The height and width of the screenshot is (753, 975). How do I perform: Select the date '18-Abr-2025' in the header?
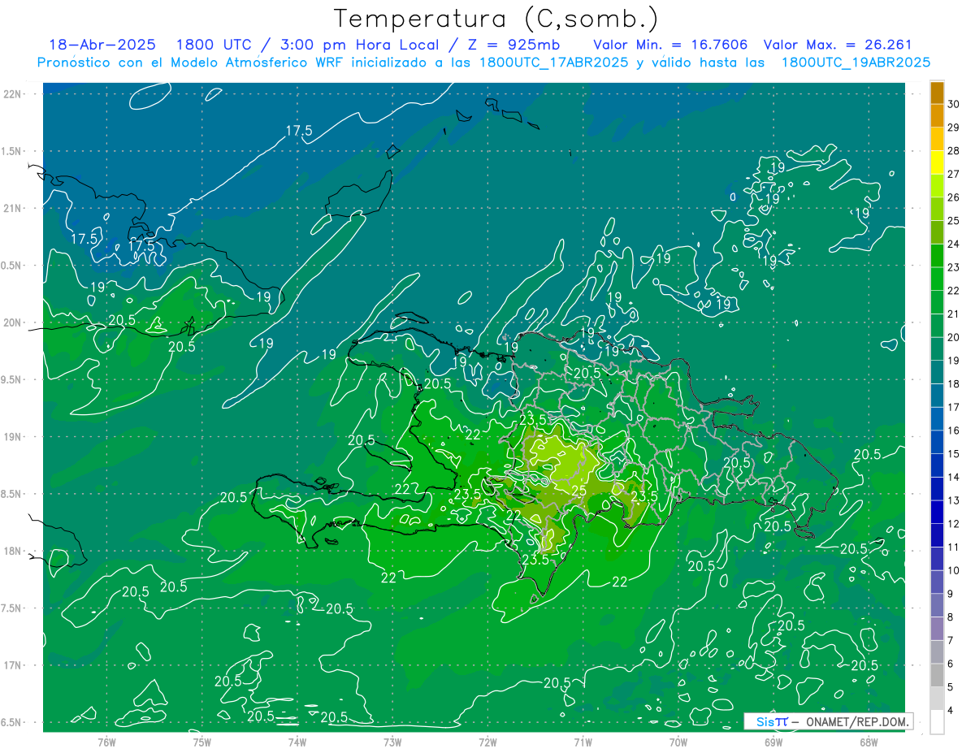[x=102, y=45]
